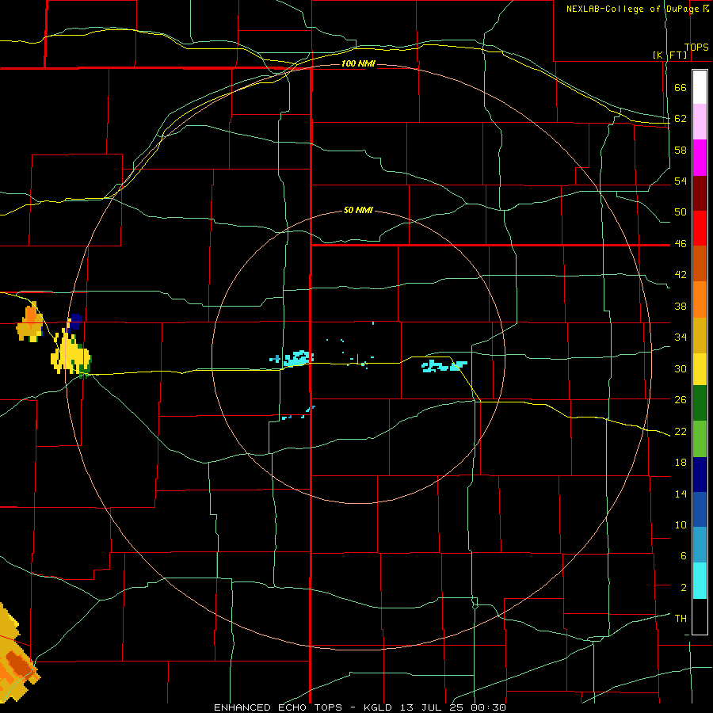The image size is (713, 713).
Task: Click the "ENHANCED ECHO TOPS" product title
Action: [x=278, y=707]
